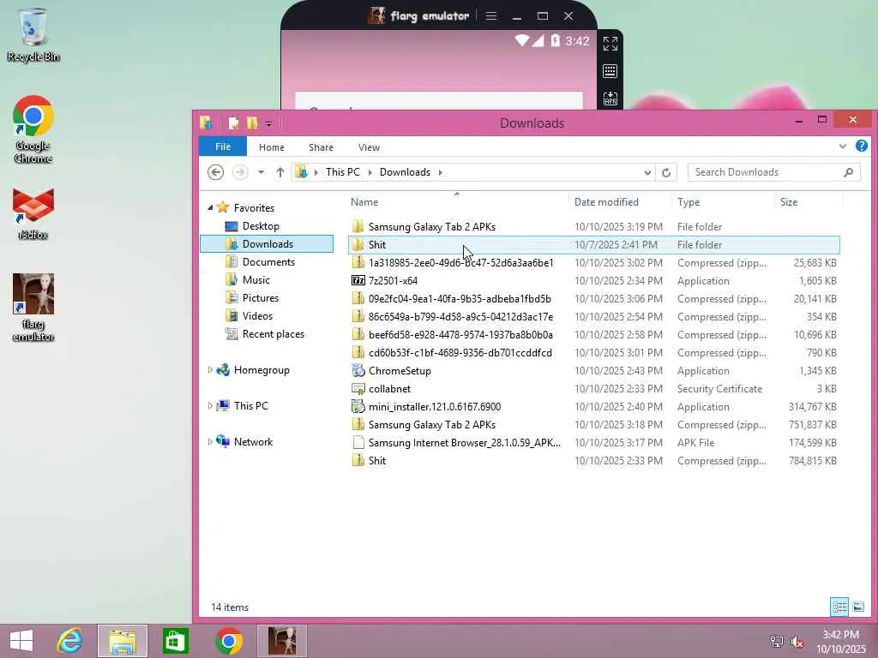Open the Windows Start button
The width and height of the screenshot is (878, 658).
tap(21, 641)
